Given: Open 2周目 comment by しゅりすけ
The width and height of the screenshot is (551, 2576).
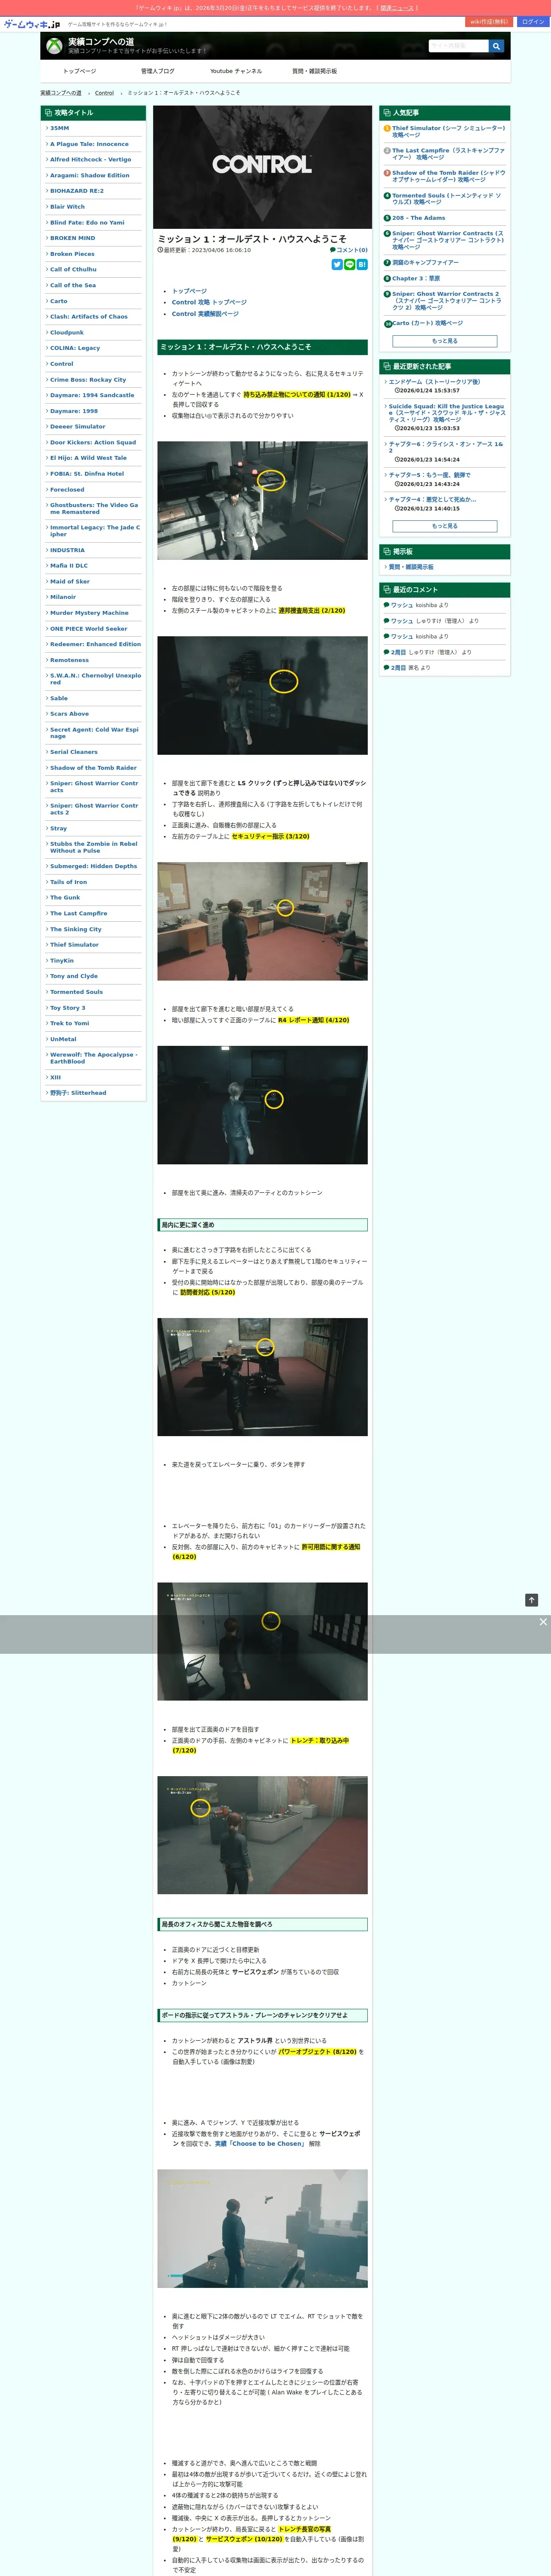Looking at the screenshot, I should point(398,652).
